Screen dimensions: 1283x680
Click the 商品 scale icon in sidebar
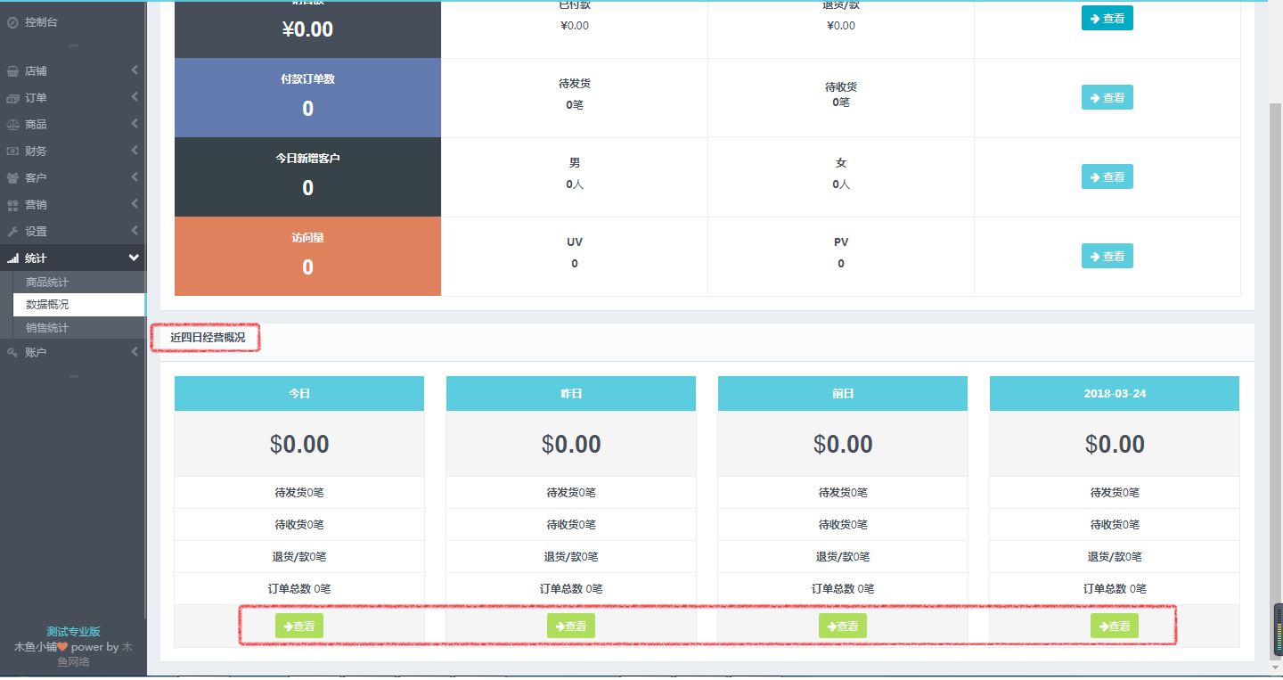click(x=12, y=125)
